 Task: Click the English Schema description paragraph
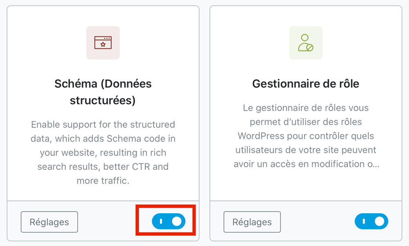click(103, 152)
